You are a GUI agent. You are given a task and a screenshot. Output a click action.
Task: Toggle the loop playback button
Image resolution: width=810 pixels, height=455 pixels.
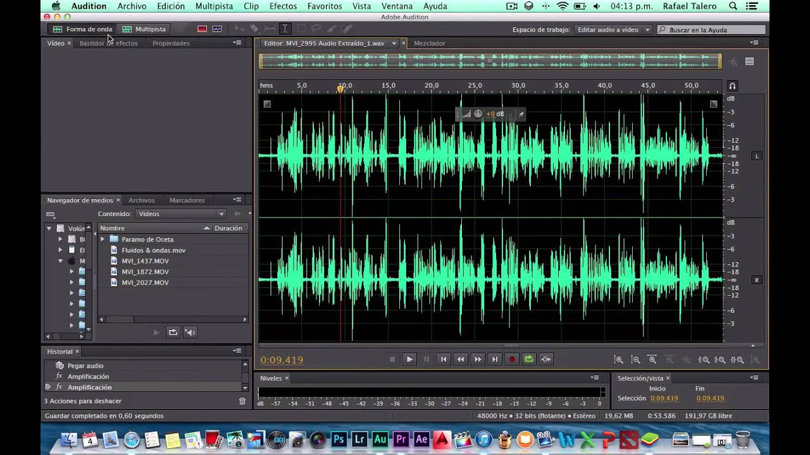(529, 360)
